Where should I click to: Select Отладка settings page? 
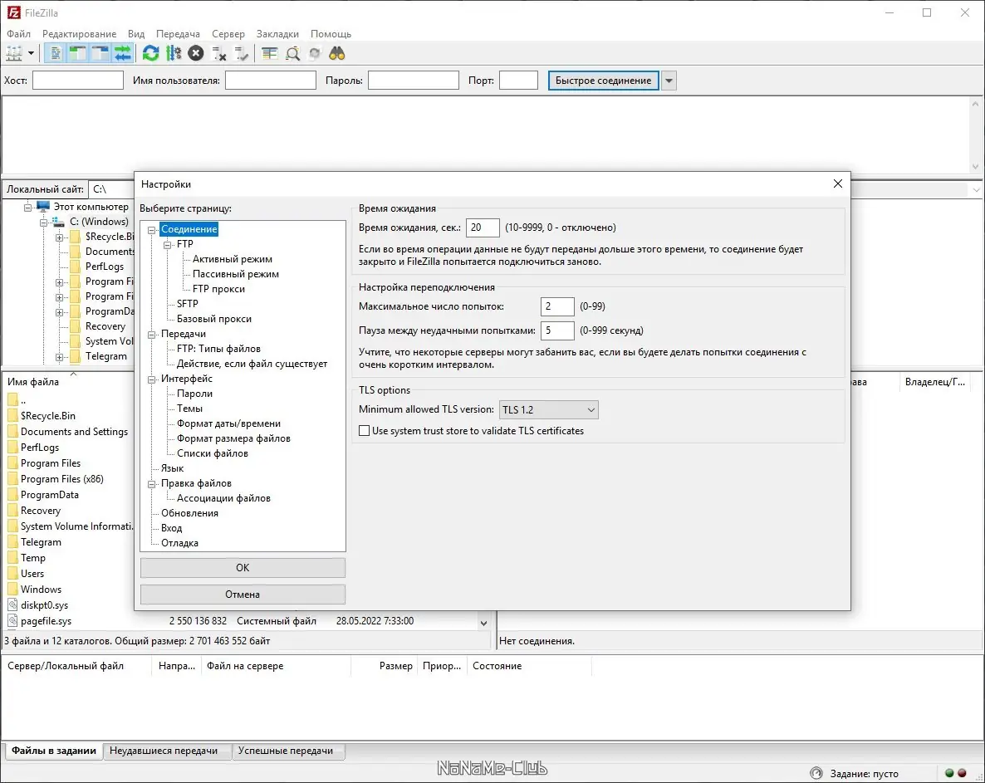[x=179, y=543]
